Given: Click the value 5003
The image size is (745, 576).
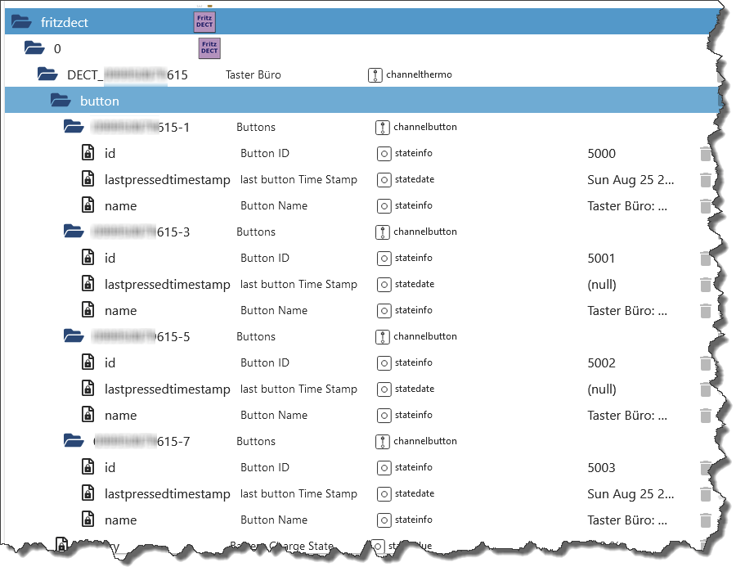Looking at the screenshot, I should [602, 468].
